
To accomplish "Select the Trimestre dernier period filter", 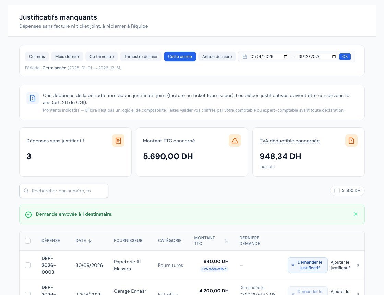I will point(141,57).
